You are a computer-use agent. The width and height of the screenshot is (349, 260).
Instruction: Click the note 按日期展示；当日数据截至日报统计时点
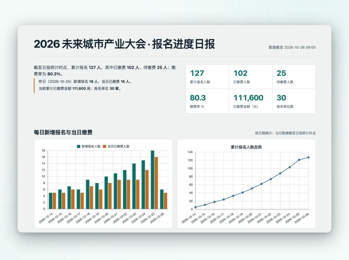click(285, 133)
